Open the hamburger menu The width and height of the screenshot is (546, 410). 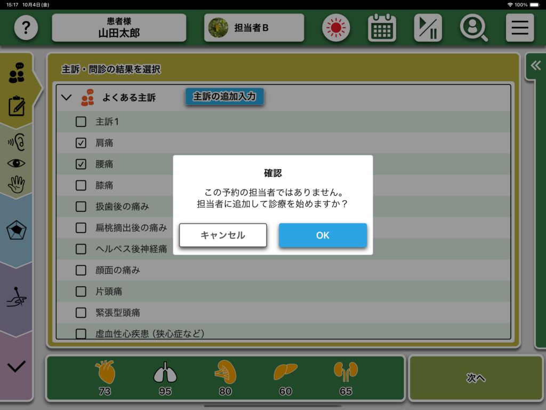[519, 28]
